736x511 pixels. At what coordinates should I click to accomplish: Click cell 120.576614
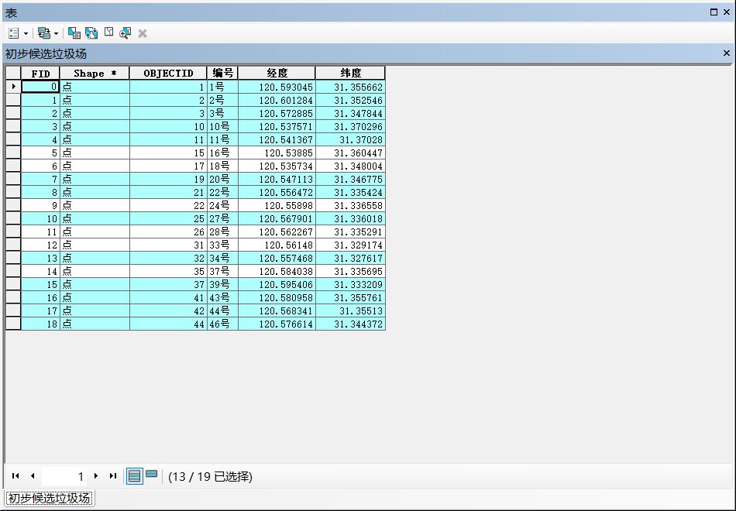277,324
